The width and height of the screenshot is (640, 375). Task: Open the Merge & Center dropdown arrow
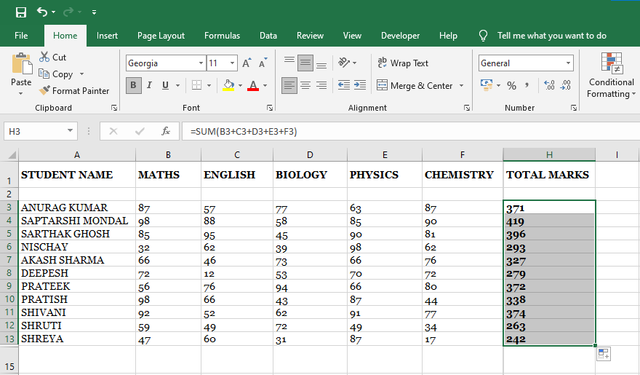(461, 86)
